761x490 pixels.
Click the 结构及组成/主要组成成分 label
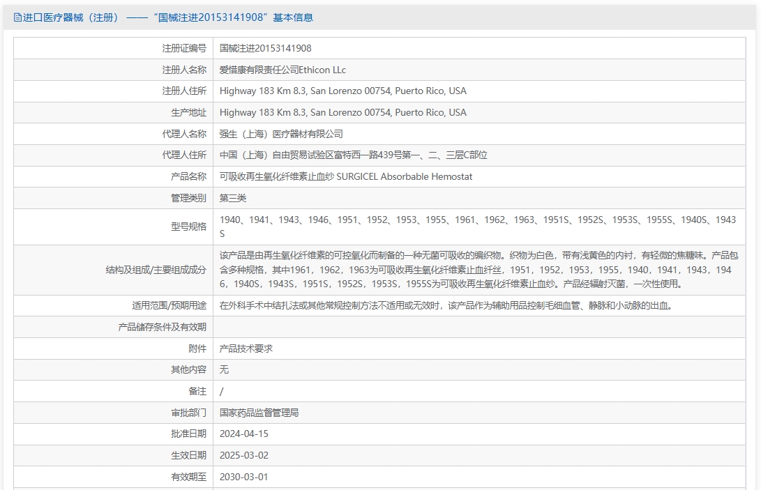[156, 270]
